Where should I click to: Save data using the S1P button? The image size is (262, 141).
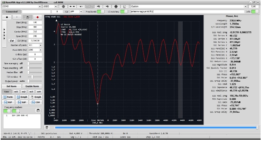9,102
